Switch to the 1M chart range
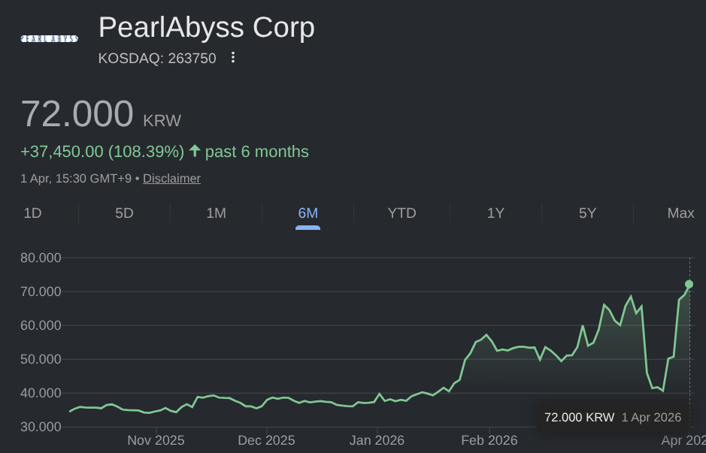This screenshot has height=453, width=706. coord(216,213)
